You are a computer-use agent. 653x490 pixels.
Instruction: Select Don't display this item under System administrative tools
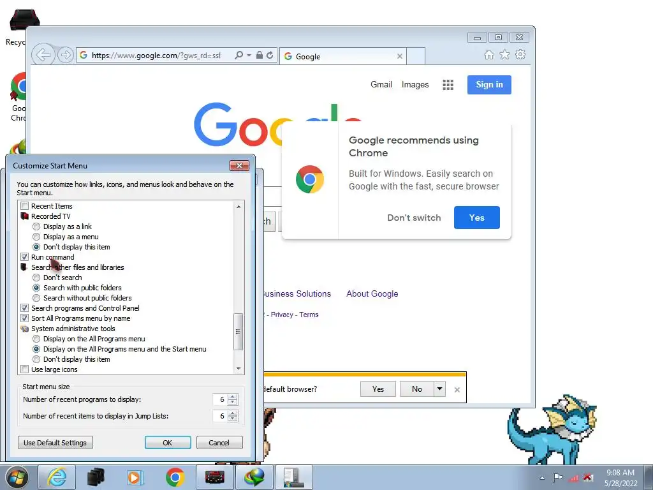click(x=36, y=359)
